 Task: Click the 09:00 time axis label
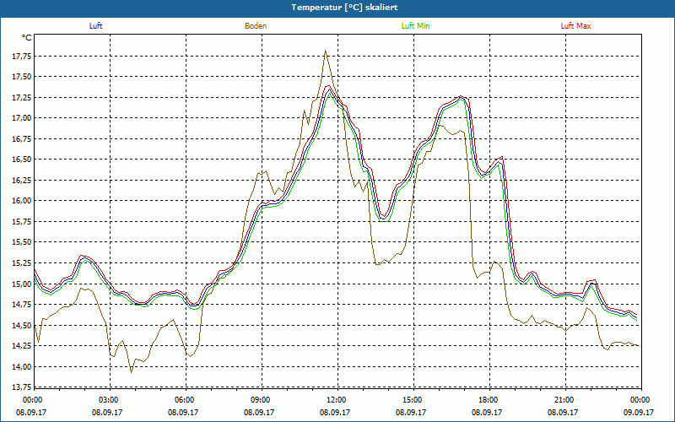(x=262, y=400)
